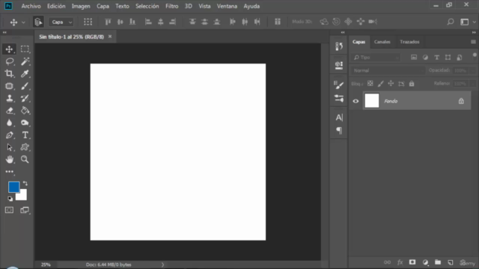Select the Eyedropper tool

pyautogui.click(x=25, y=73)
